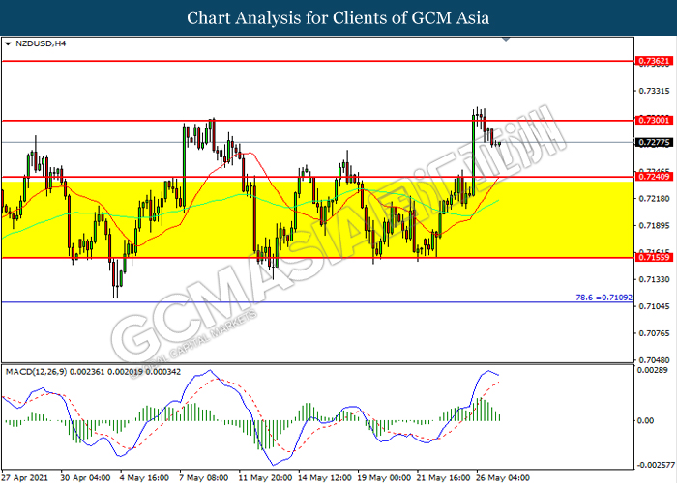Click the NZDUSD,H4 chart title text
Viewport: 677px width, 483px height.
pyautogui.click(x=41, y=43)
